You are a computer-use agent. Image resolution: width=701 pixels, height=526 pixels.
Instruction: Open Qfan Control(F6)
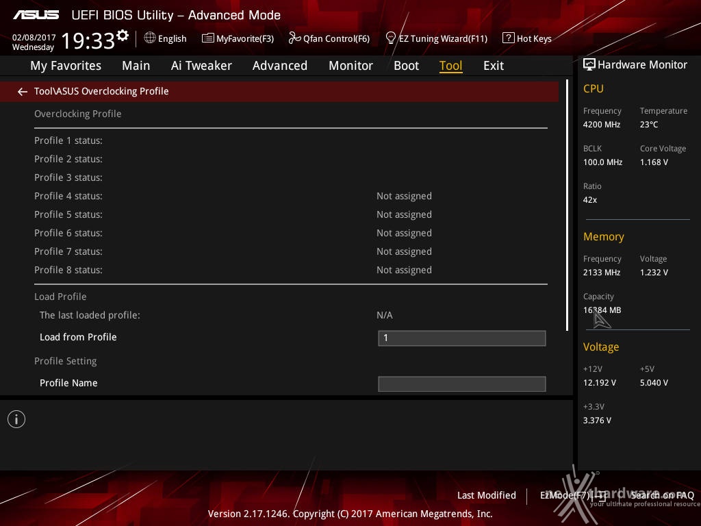tap(336, 38)
